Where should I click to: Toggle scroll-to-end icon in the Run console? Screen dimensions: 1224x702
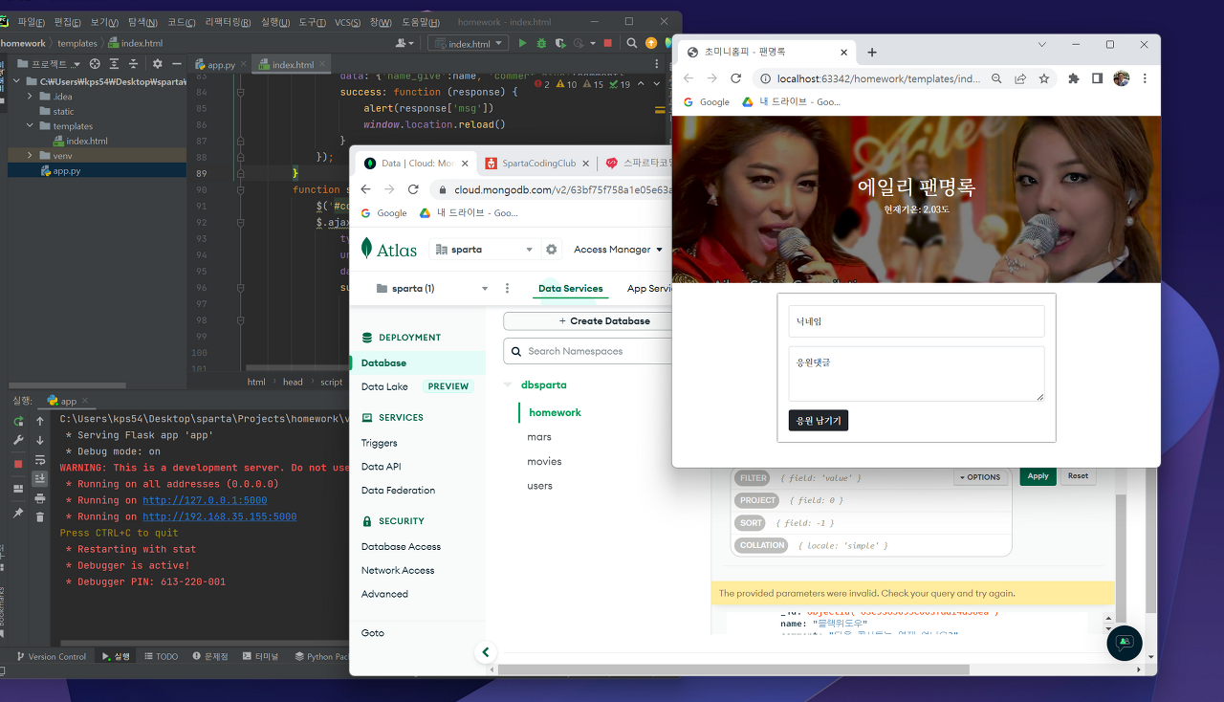(40, 478)
